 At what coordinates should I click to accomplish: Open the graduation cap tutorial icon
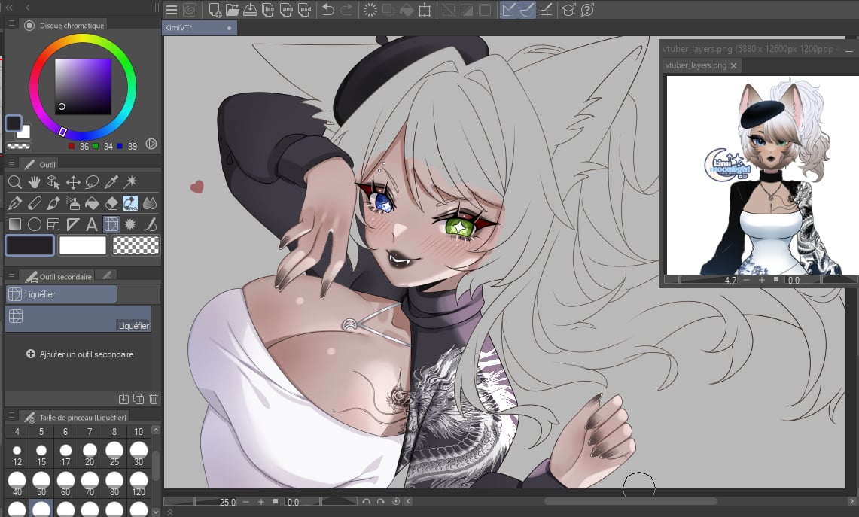point(569,10)
